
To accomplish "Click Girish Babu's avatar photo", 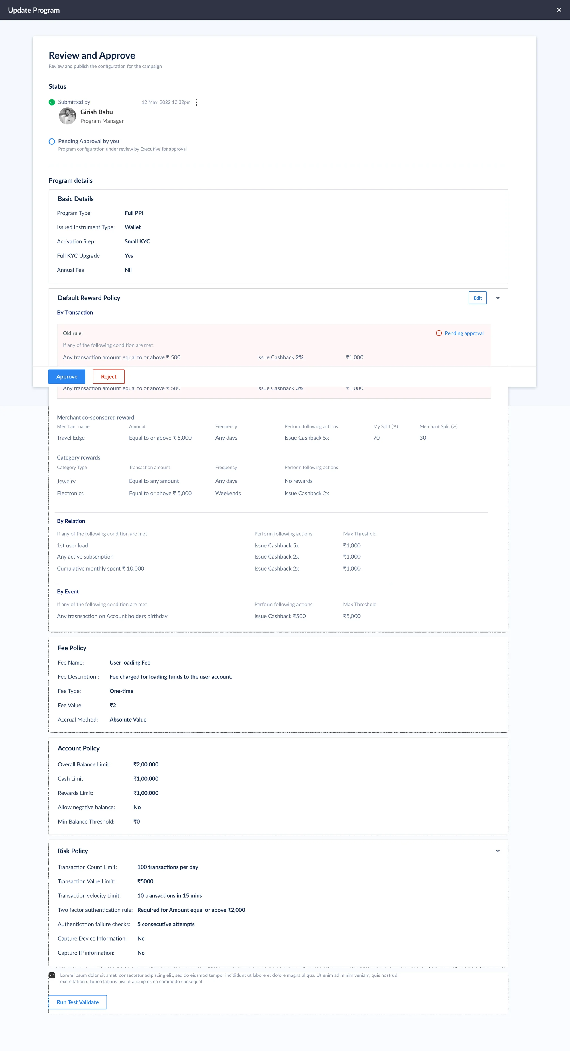I will pyautogui.click(x=67, y=116).
